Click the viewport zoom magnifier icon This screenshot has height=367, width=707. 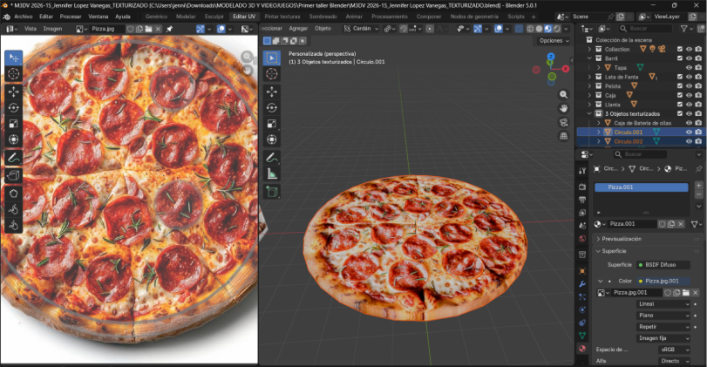(563, 95)
